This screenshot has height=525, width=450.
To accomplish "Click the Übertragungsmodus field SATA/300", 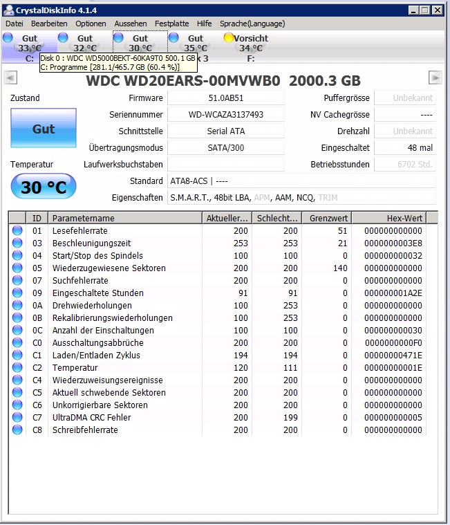I will coord(226,148).
